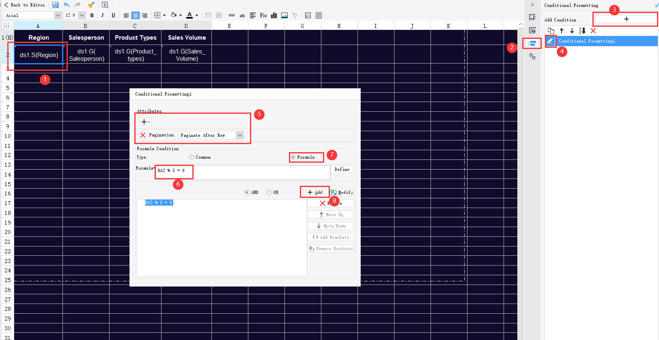Open the Conditional Formatting side tab
659x340 pixels.
[x=532, y=43]
